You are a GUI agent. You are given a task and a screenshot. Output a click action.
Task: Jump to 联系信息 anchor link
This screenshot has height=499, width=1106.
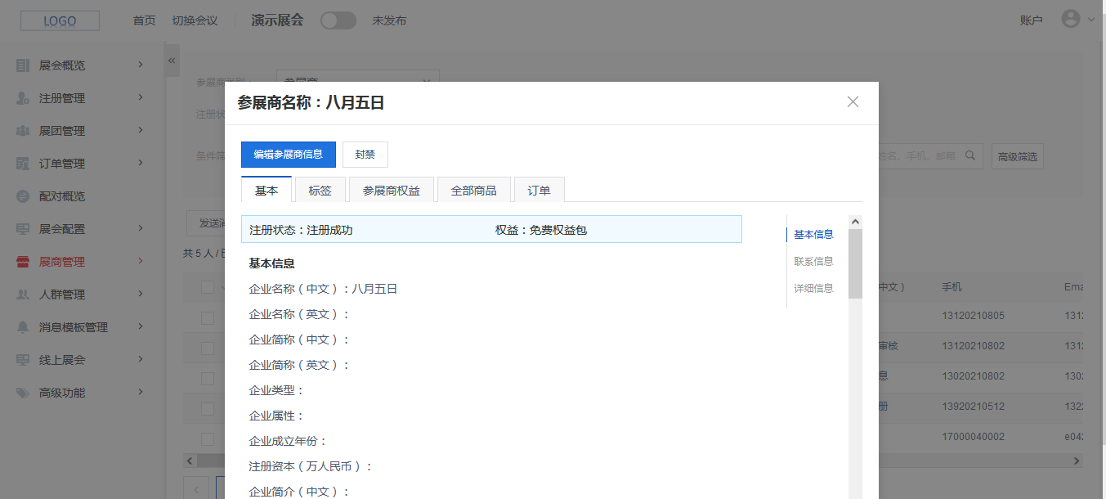[x=814, y=261]
